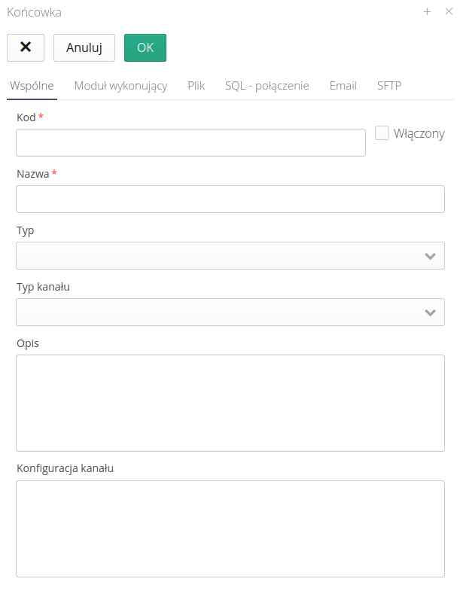Image resolution: width=460 pixels, height=591 pixels.
Task: Open the Typ kanału combo box field
Action: (x=218, y=312)
